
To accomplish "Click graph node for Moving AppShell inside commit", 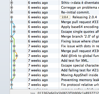I will pyautogui.click(x=14, y=75).
